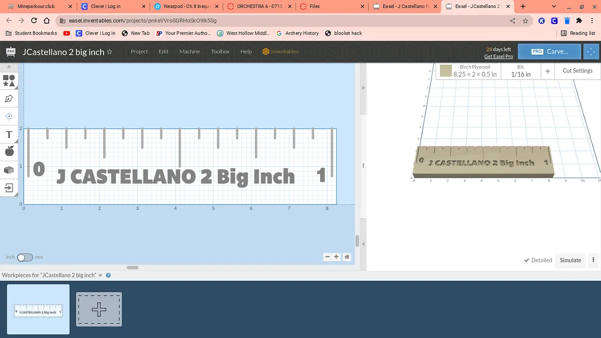The width and height of the screenshot is (601, 338).
Task: Toggle the inch/mm unit switch
Action: [x=25, y=257]
